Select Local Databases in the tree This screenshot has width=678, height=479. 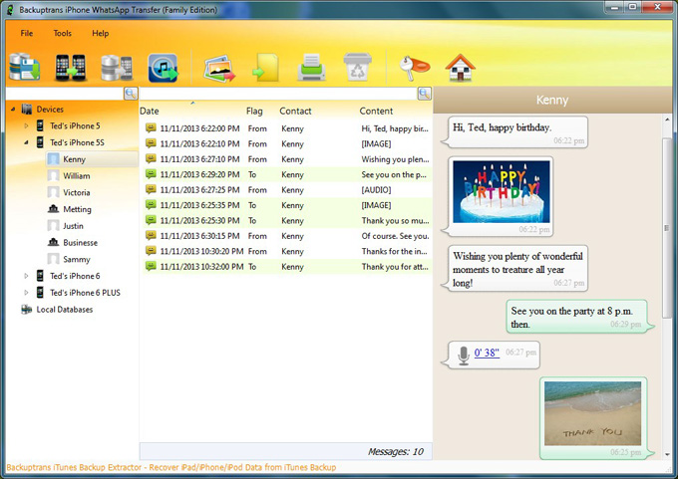65,310
